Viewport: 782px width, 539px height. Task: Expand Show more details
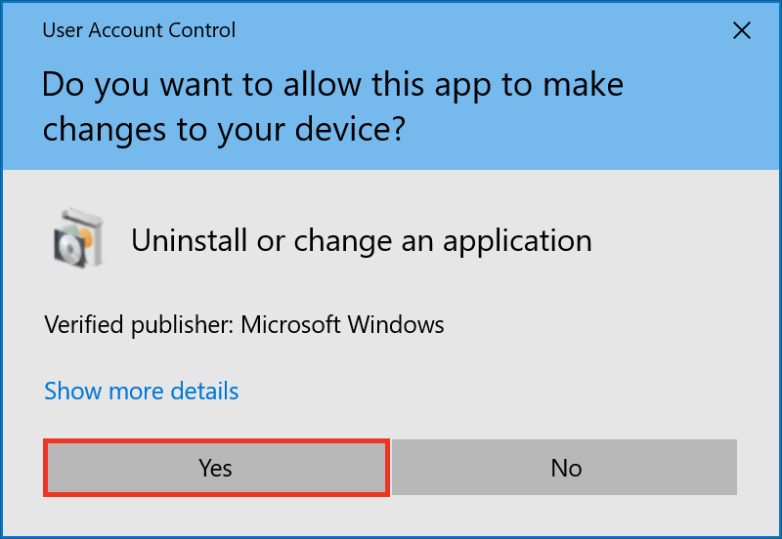tap(142, 392)
